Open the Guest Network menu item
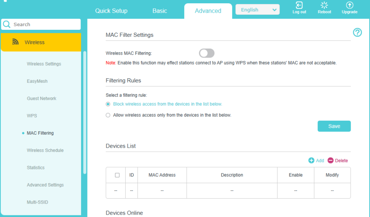This screenshot has height=217, width=370. coord(41,99)
